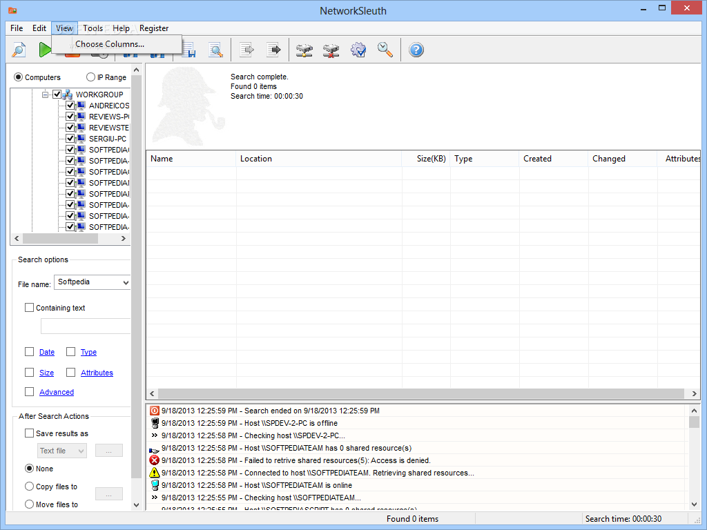Screen dimensions: 707x530
Task: Select the None after-search radio button
Action: [29, 469]
